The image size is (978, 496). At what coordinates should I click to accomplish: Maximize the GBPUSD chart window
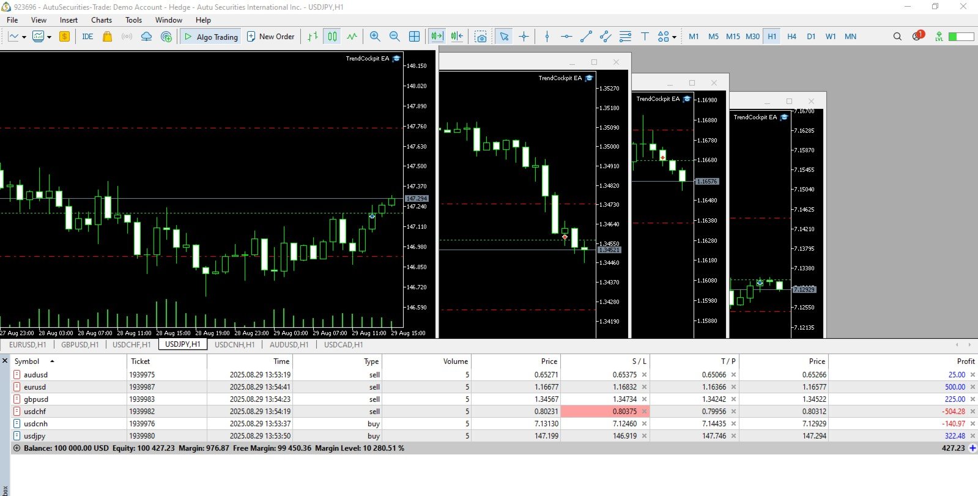coord(593,62)
